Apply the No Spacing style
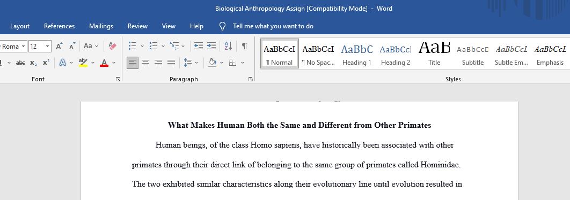 coord(318,53)
